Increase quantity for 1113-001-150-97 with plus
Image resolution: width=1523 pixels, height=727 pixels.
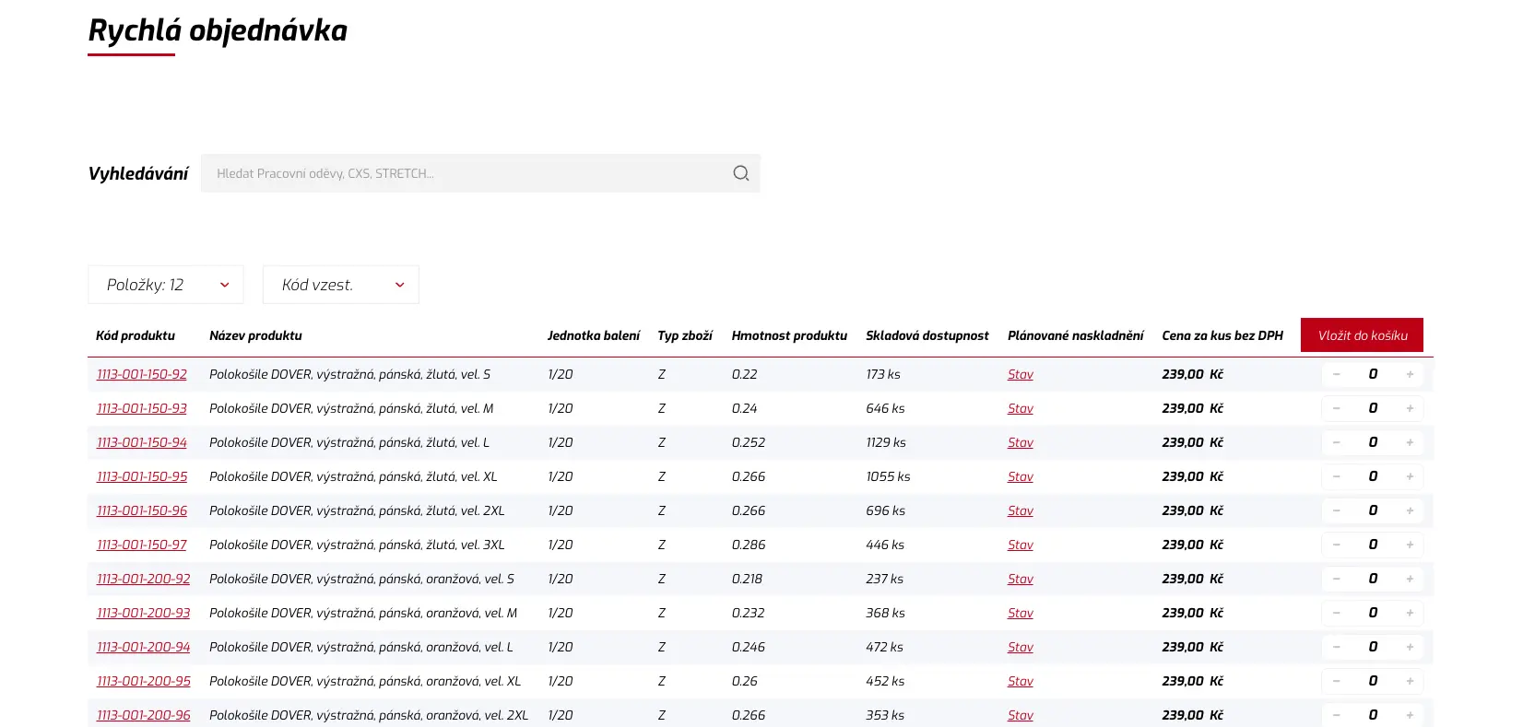point(1410,545)
